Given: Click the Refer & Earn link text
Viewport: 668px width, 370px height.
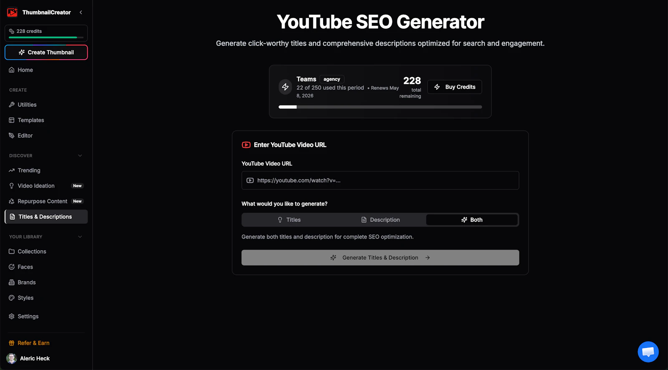Looking at the screenshot, I should (x=33, y=343).
